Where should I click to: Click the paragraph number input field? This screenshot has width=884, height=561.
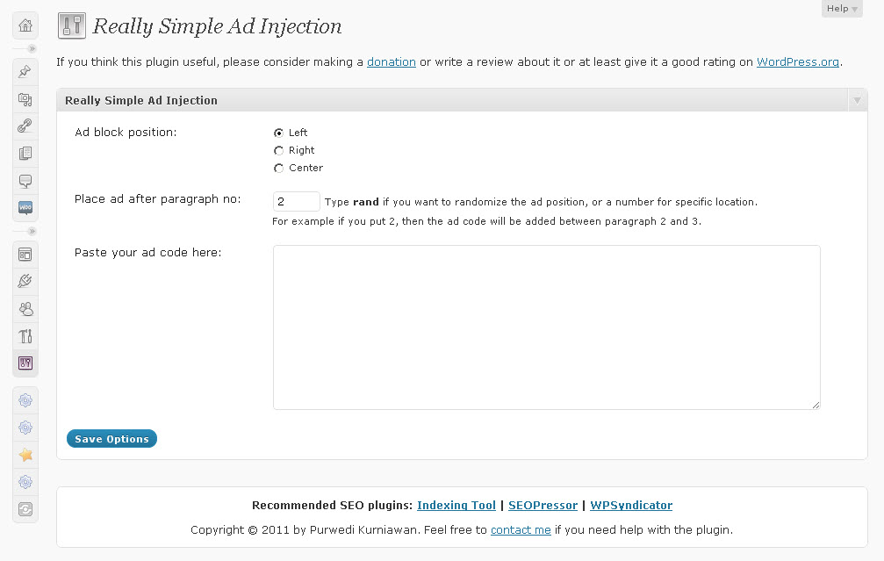[296, 202]
